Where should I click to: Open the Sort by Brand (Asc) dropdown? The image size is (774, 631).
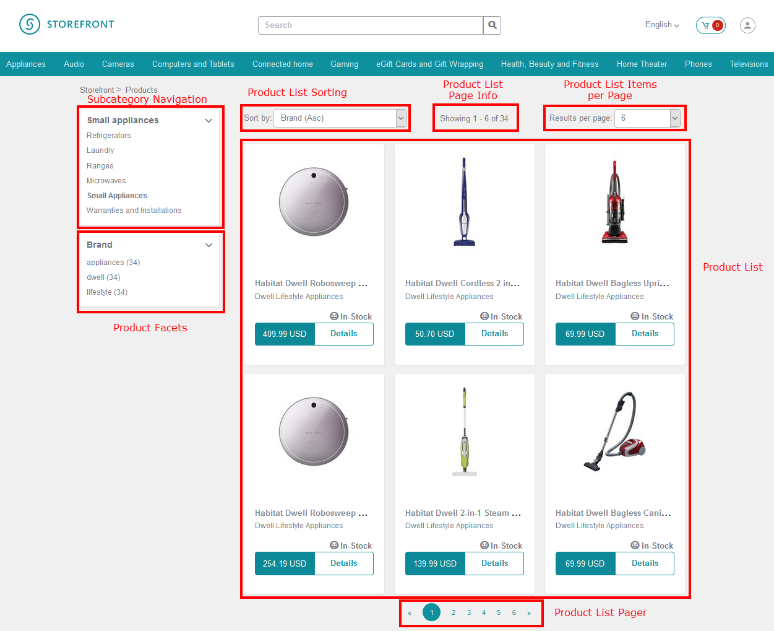coord(340,118)
